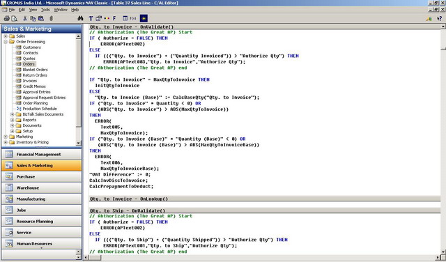The image size is (446, 262).
Task: Click the binoculars Find icon
Action: (81, 19)
